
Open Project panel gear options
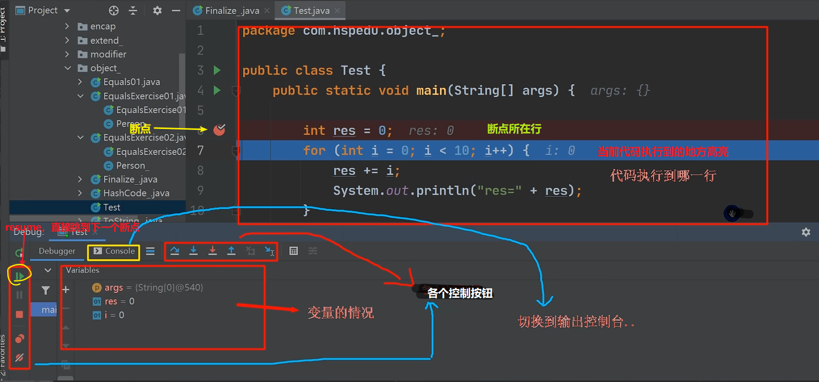[157, 10]
